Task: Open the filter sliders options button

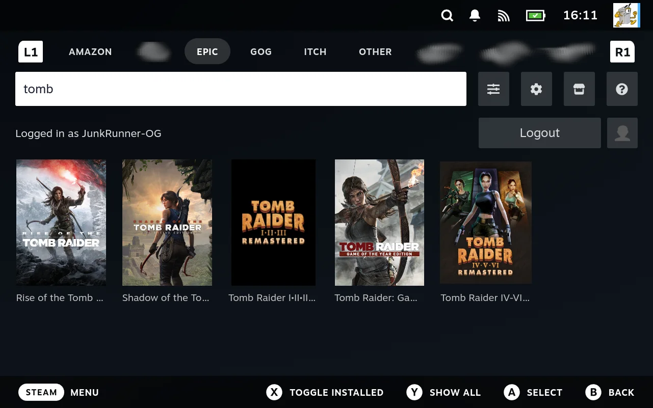Action: (493, 89)
